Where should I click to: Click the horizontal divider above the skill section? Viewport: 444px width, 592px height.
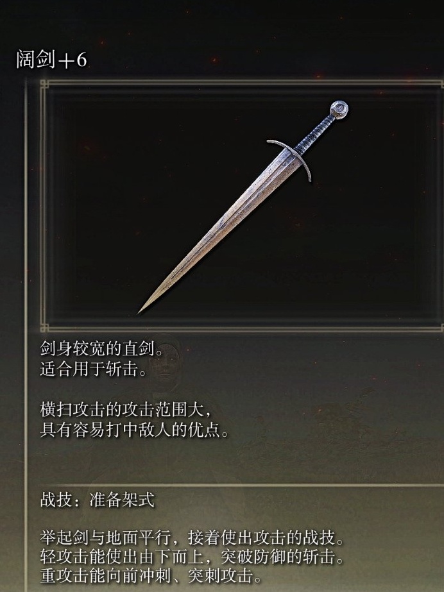pyautogui.click(x=236, y=484)
